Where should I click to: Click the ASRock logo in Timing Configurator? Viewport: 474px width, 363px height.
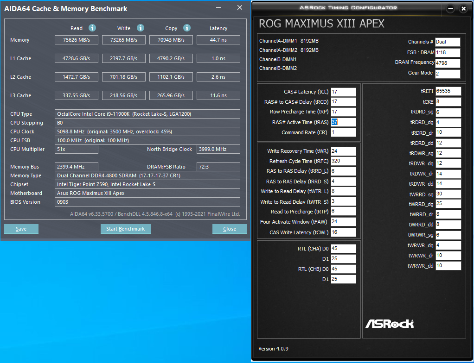pos(390,324)
